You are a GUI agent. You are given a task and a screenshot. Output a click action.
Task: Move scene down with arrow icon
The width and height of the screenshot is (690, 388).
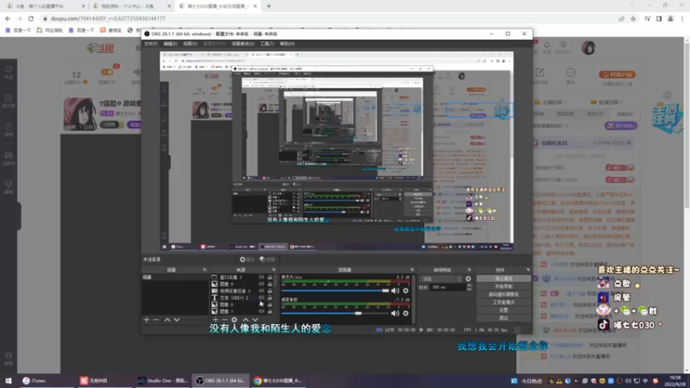pyautogui.click(x=177, y=320)
